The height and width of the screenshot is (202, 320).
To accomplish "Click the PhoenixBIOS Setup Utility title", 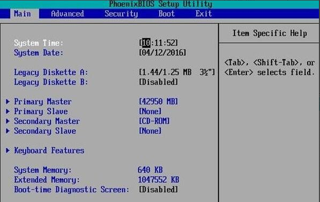I will (161, 4).
